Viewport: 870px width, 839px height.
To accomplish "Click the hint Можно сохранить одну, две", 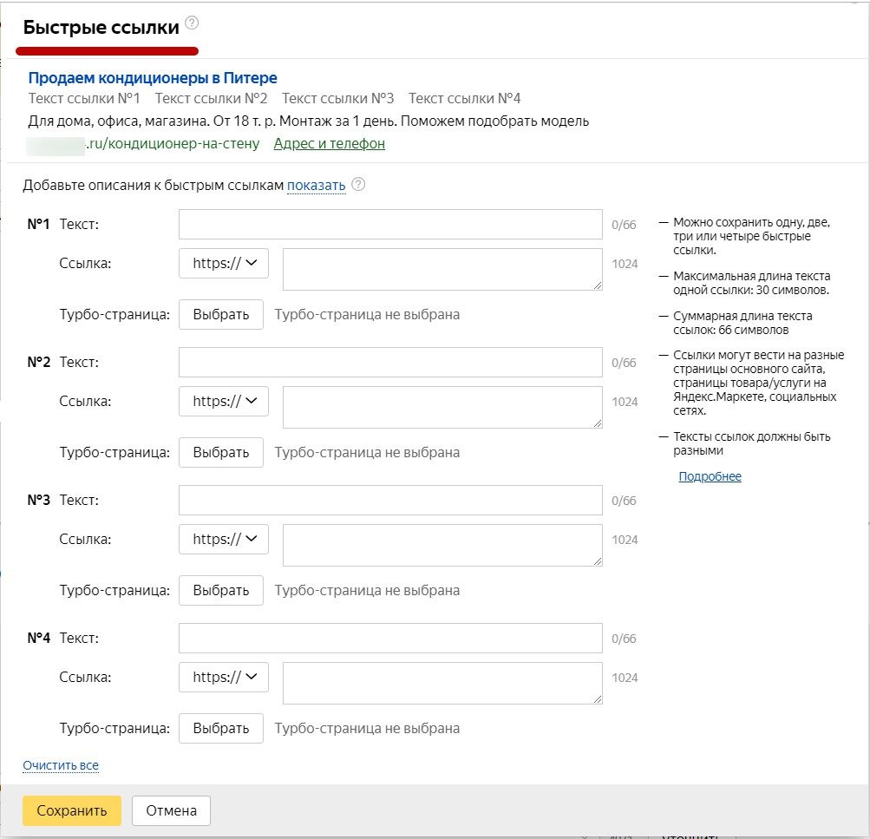I will [752, 236].
